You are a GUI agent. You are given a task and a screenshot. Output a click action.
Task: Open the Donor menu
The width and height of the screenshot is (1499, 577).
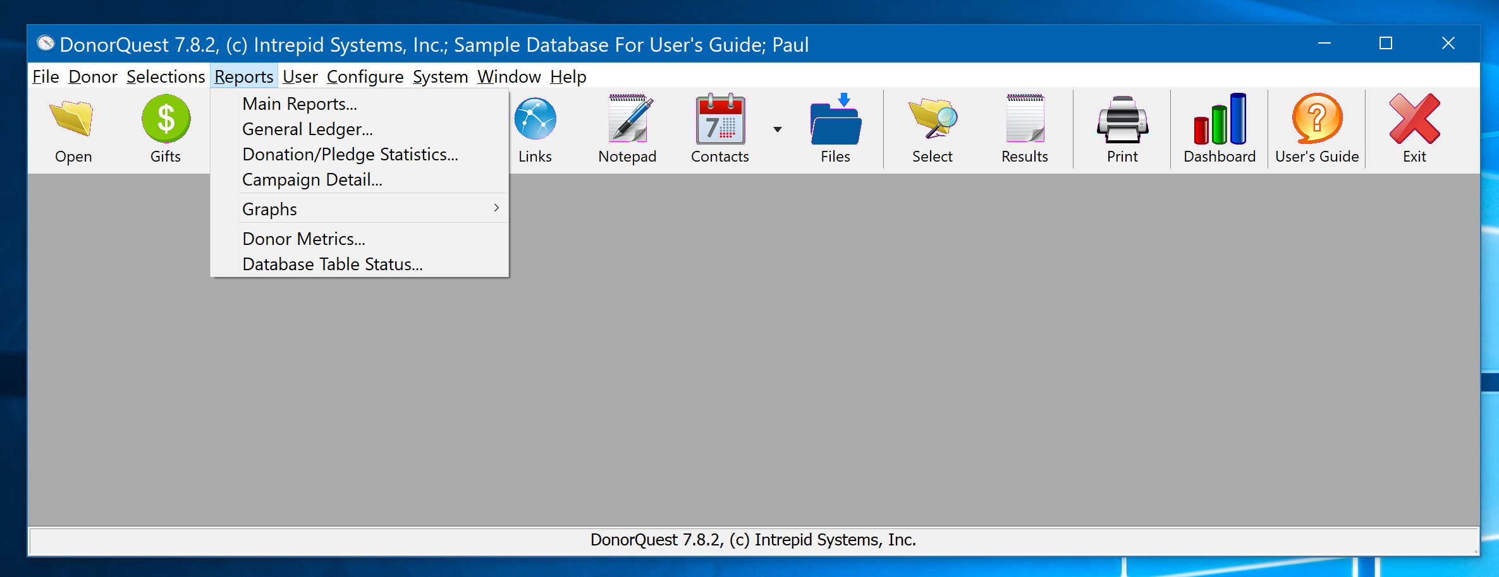93,76
